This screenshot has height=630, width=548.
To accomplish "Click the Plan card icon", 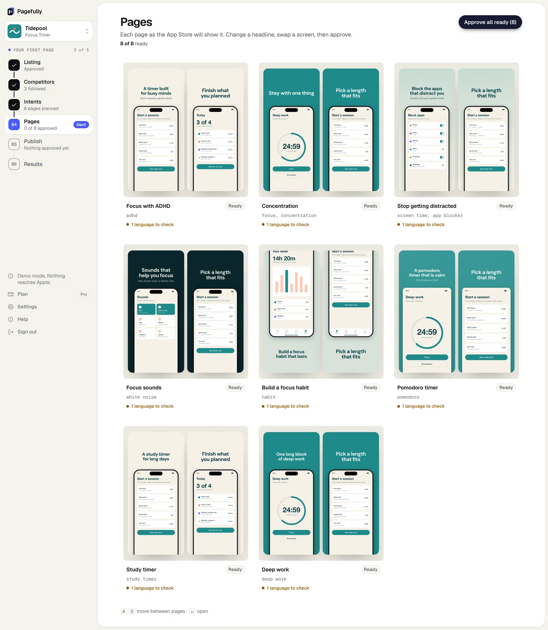I will click(11, 294).
